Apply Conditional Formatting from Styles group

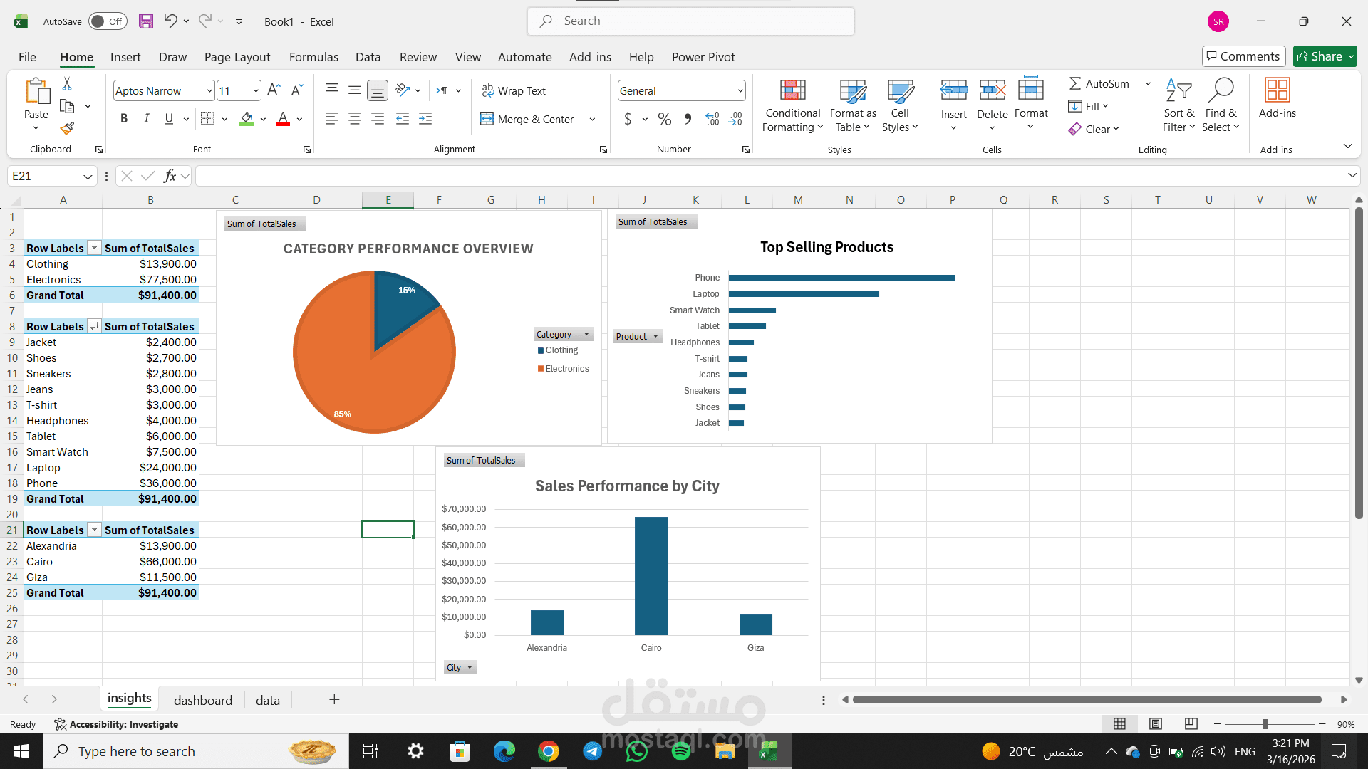pos(792,107)
